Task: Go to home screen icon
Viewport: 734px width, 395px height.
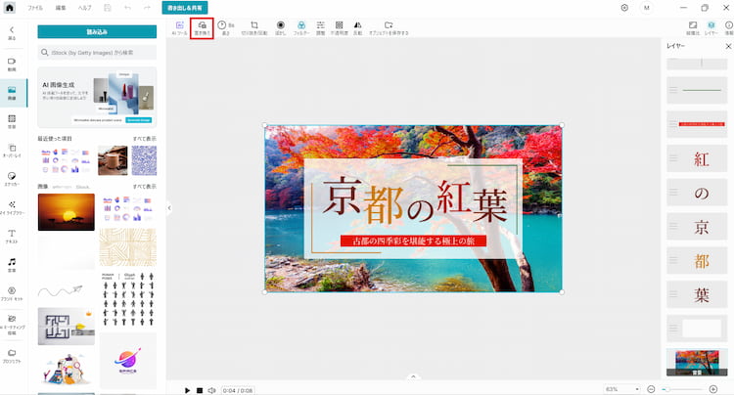Action: 10,8
